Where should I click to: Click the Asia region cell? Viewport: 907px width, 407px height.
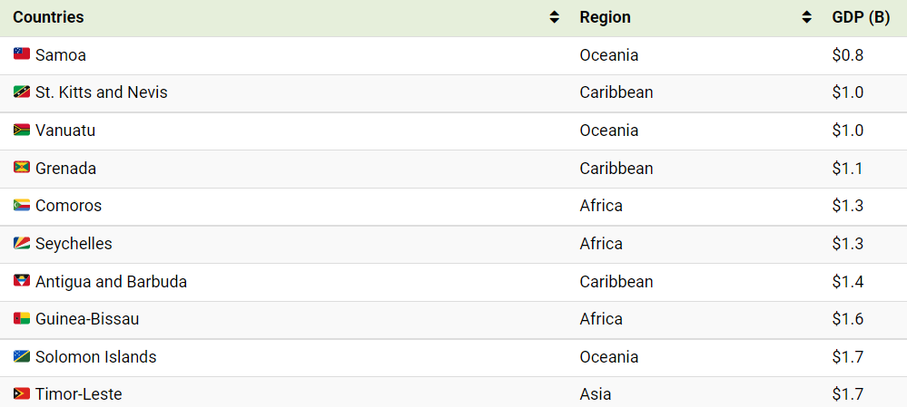[x=596, y=394]
